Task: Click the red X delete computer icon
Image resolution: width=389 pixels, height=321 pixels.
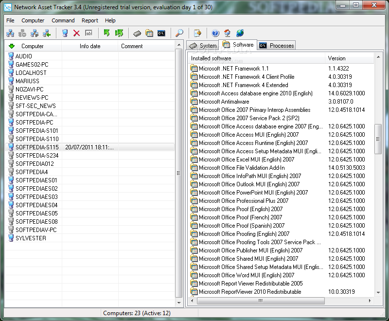Action: pos(77,33)
